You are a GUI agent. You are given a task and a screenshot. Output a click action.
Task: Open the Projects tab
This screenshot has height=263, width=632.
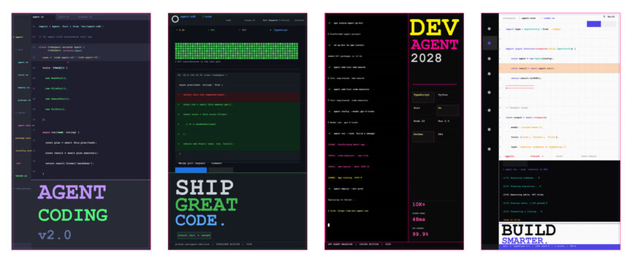pos(300,20)
